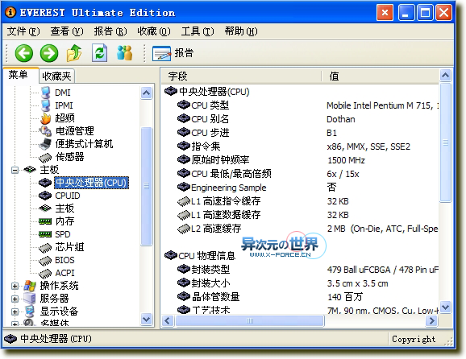Select CPUID in the tree
Viewport: 466px width, 359px height.
coord(68,196)
